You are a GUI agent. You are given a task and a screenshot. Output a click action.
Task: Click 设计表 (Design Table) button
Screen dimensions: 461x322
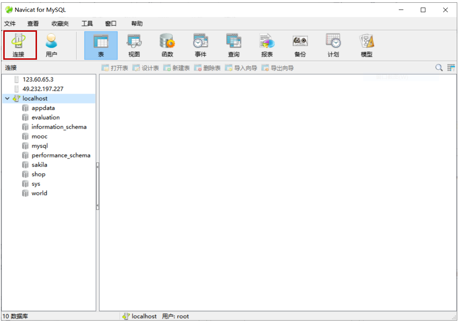(x=146, y=68)
